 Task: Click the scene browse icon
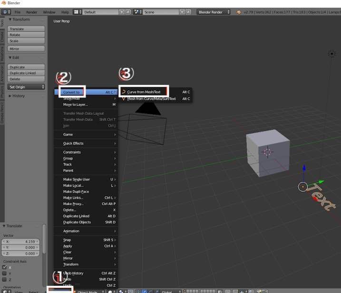point(137,12)
